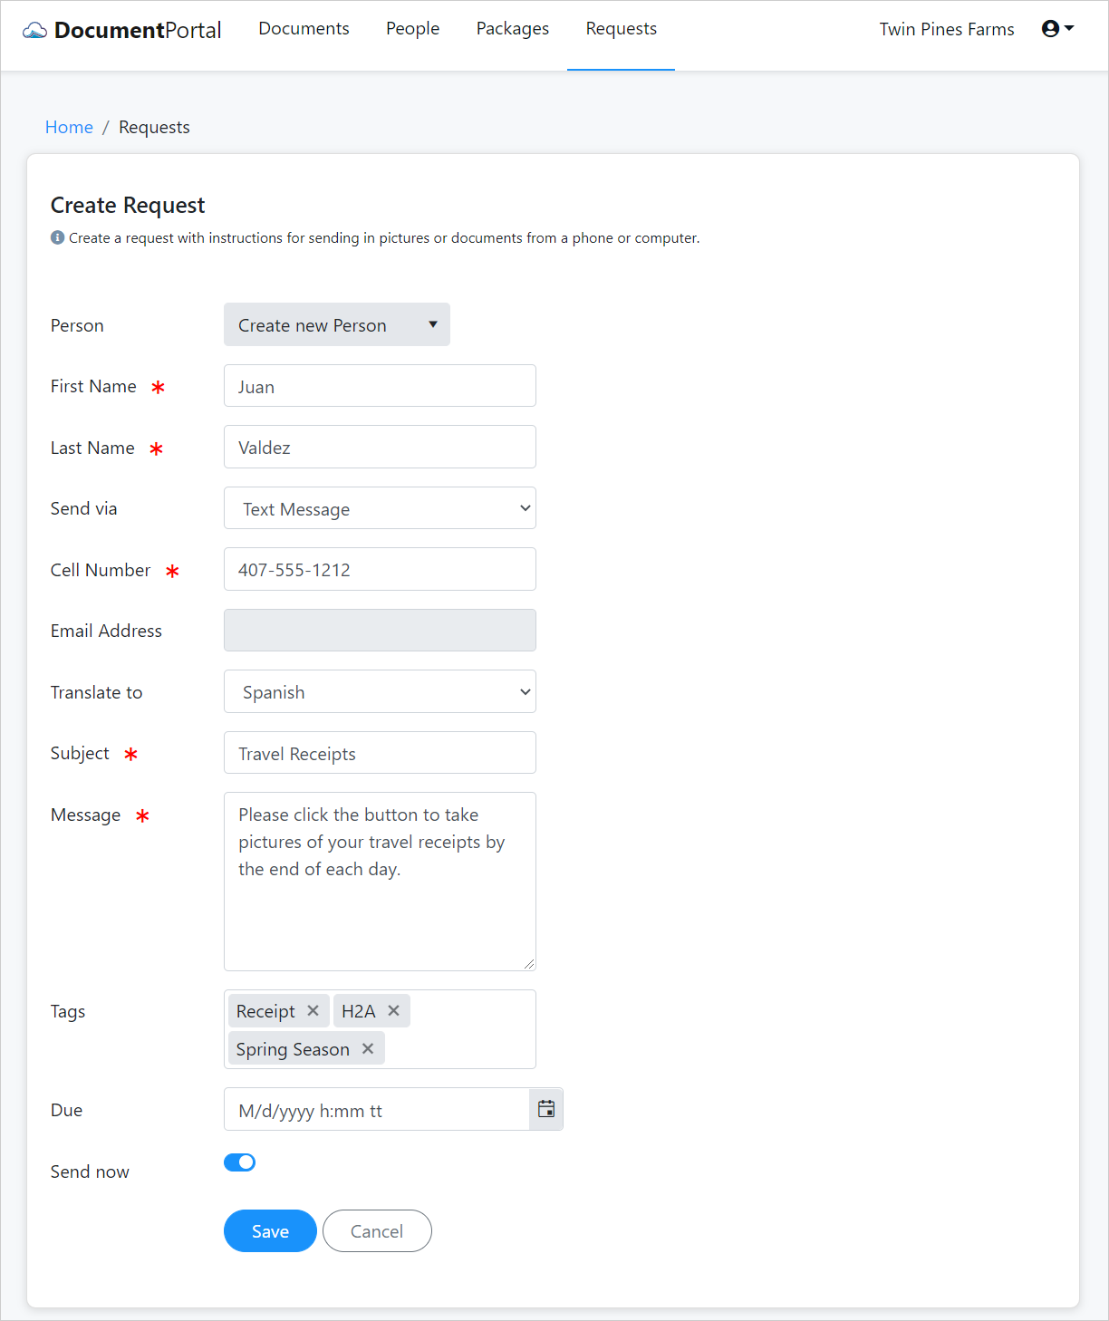Screen dimensions: 1109x1321
Task: Open the People section
Action: (x=412, y=28)
